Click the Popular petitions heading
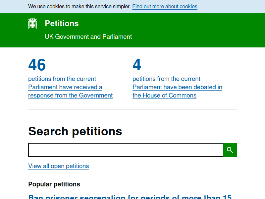Screen dimensions: 265x199 [54, 184]
